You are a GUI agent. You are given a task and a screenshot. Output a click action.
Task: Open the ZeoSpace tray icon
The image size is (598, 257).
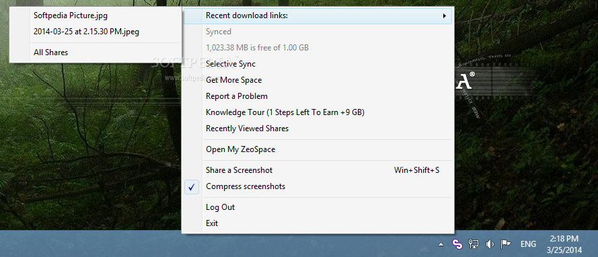tap(457, 244)
